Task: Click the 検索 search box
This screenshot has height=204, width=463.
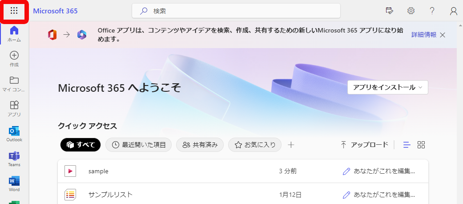Action: point(236,11)
